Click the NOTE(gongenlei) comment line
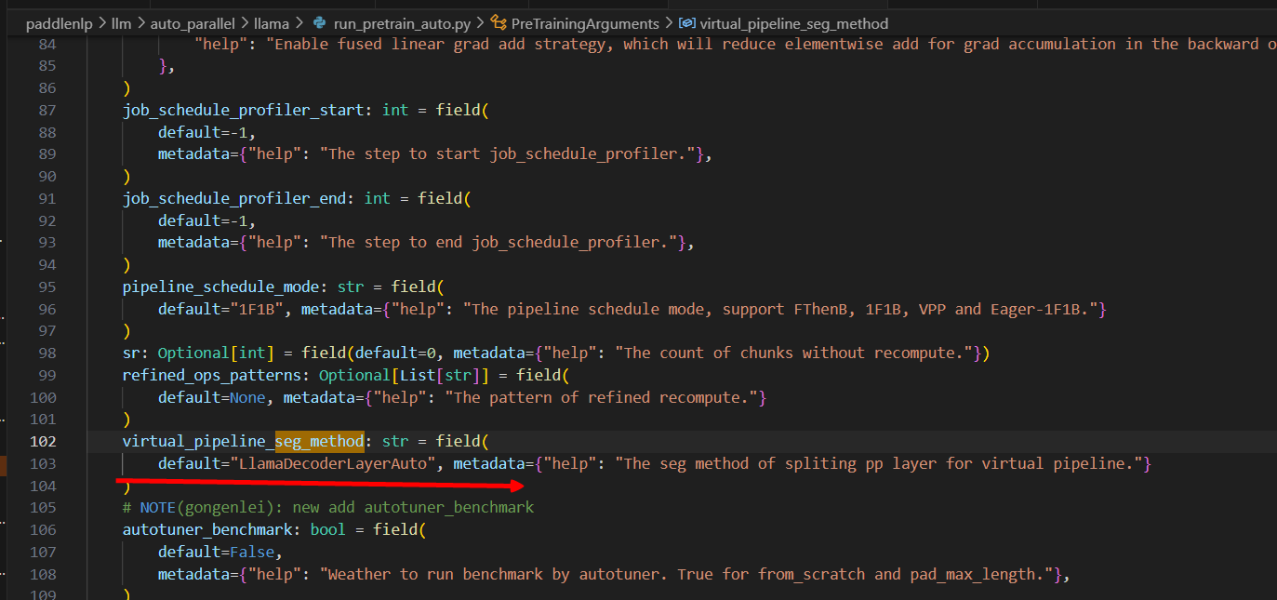The image size is (1277, 600). [327, 507]
